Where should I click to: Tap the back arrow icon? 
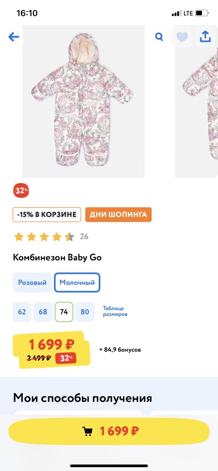(14, 37)
